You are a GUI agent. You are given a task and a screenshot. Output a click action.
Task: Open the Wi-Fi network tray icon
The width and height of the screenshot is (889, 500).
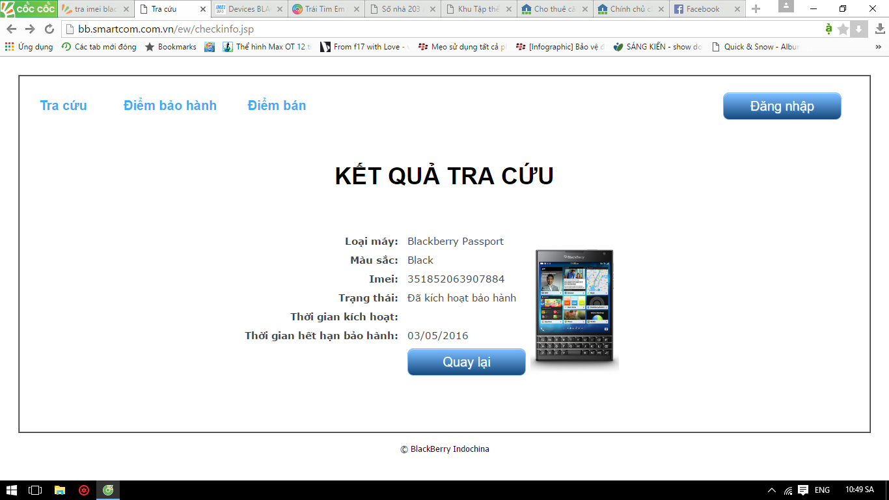coord(788,490)
